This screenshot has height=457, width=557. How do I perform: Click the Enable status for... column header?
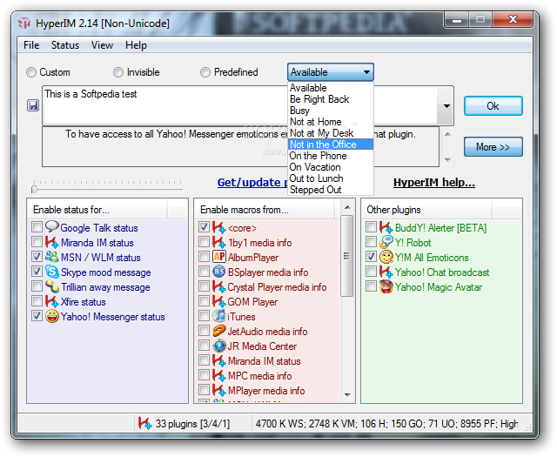(x=97, y=210)
